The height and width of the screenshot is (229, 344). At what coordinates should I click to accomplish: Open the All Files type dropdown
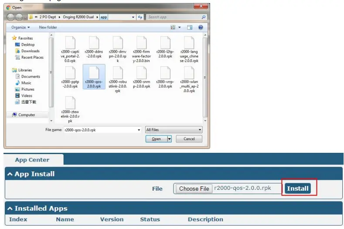click(x=174, y=130)
